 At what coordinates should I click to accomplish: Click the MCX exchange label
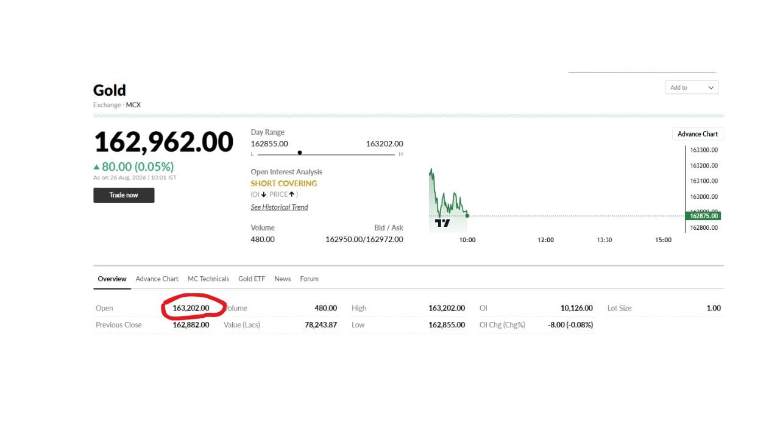[x=133, y=105]
